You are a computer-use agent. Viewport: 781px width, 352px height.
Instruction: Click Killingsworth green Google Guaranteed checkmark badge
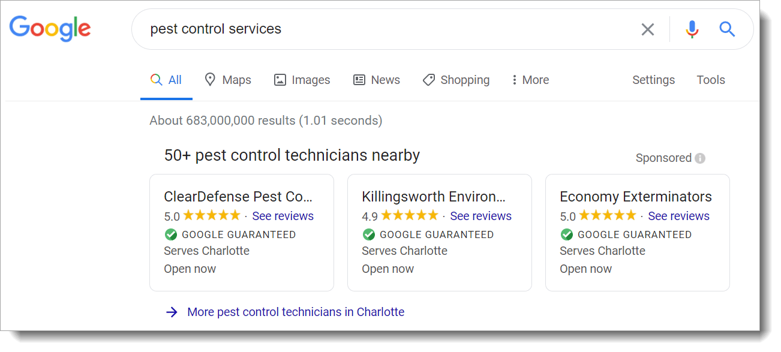click(x=369, y=234)
